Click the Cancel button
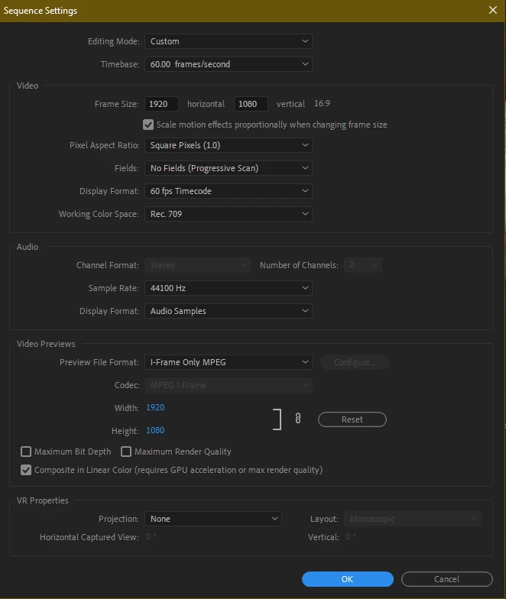The height and width of the screenshot is (599, 506). click(447, 579)
